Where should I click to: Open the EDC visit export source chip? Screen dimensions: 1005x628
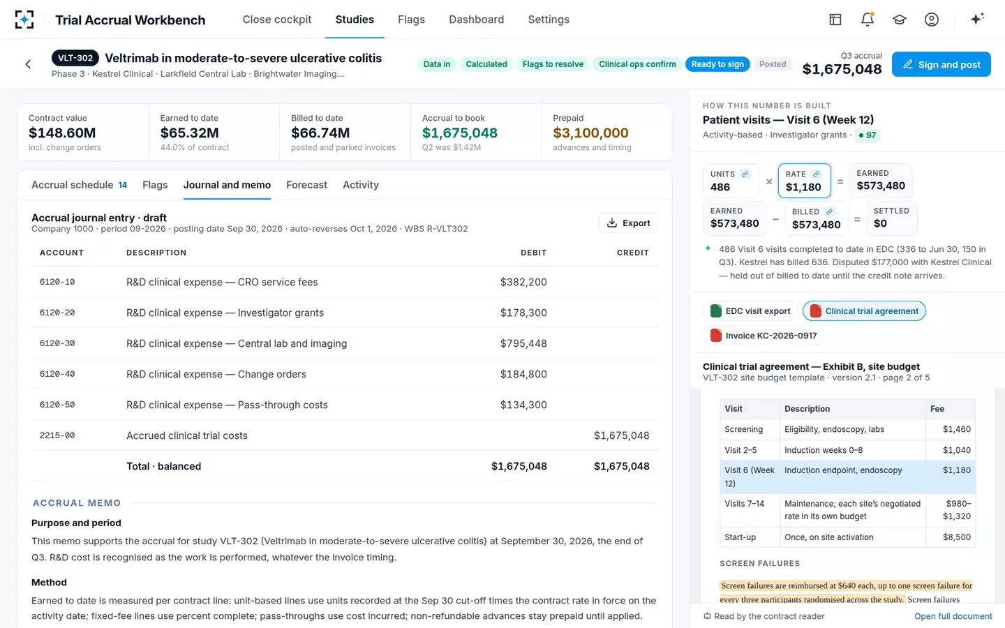click(x=750, y=311)
